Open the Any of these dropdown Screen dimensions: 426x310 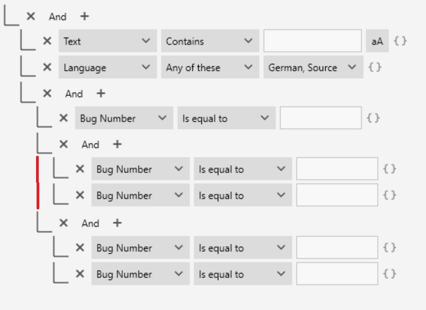(210, 67)
